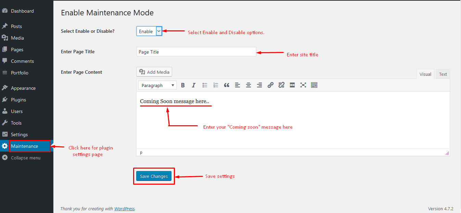The image size is (461, 213).
Task: Click the 'Version 4.7.2' footer text
Action: coord(440,209)
